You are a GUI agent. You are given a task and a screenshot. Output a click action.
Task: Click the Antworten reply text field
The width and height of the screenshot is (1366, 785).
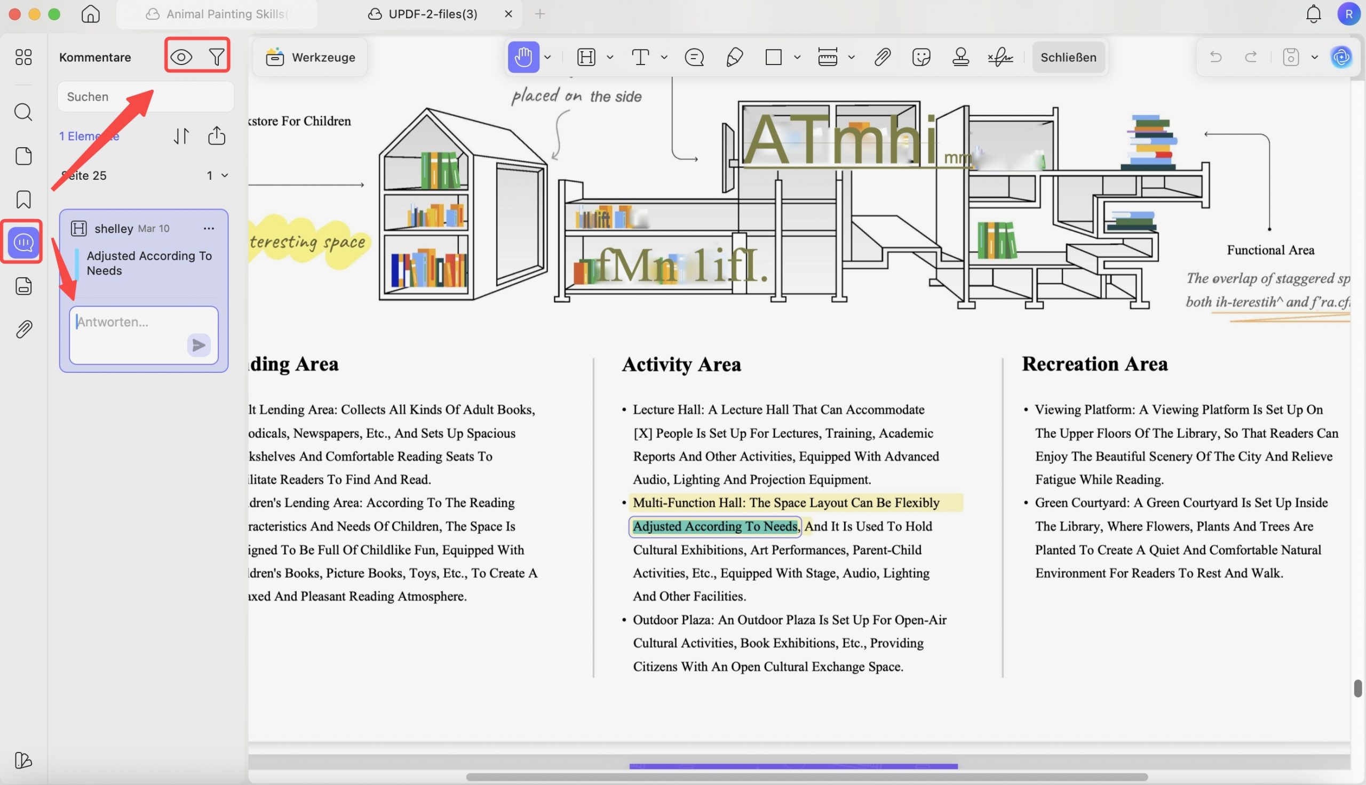[144, 335]
